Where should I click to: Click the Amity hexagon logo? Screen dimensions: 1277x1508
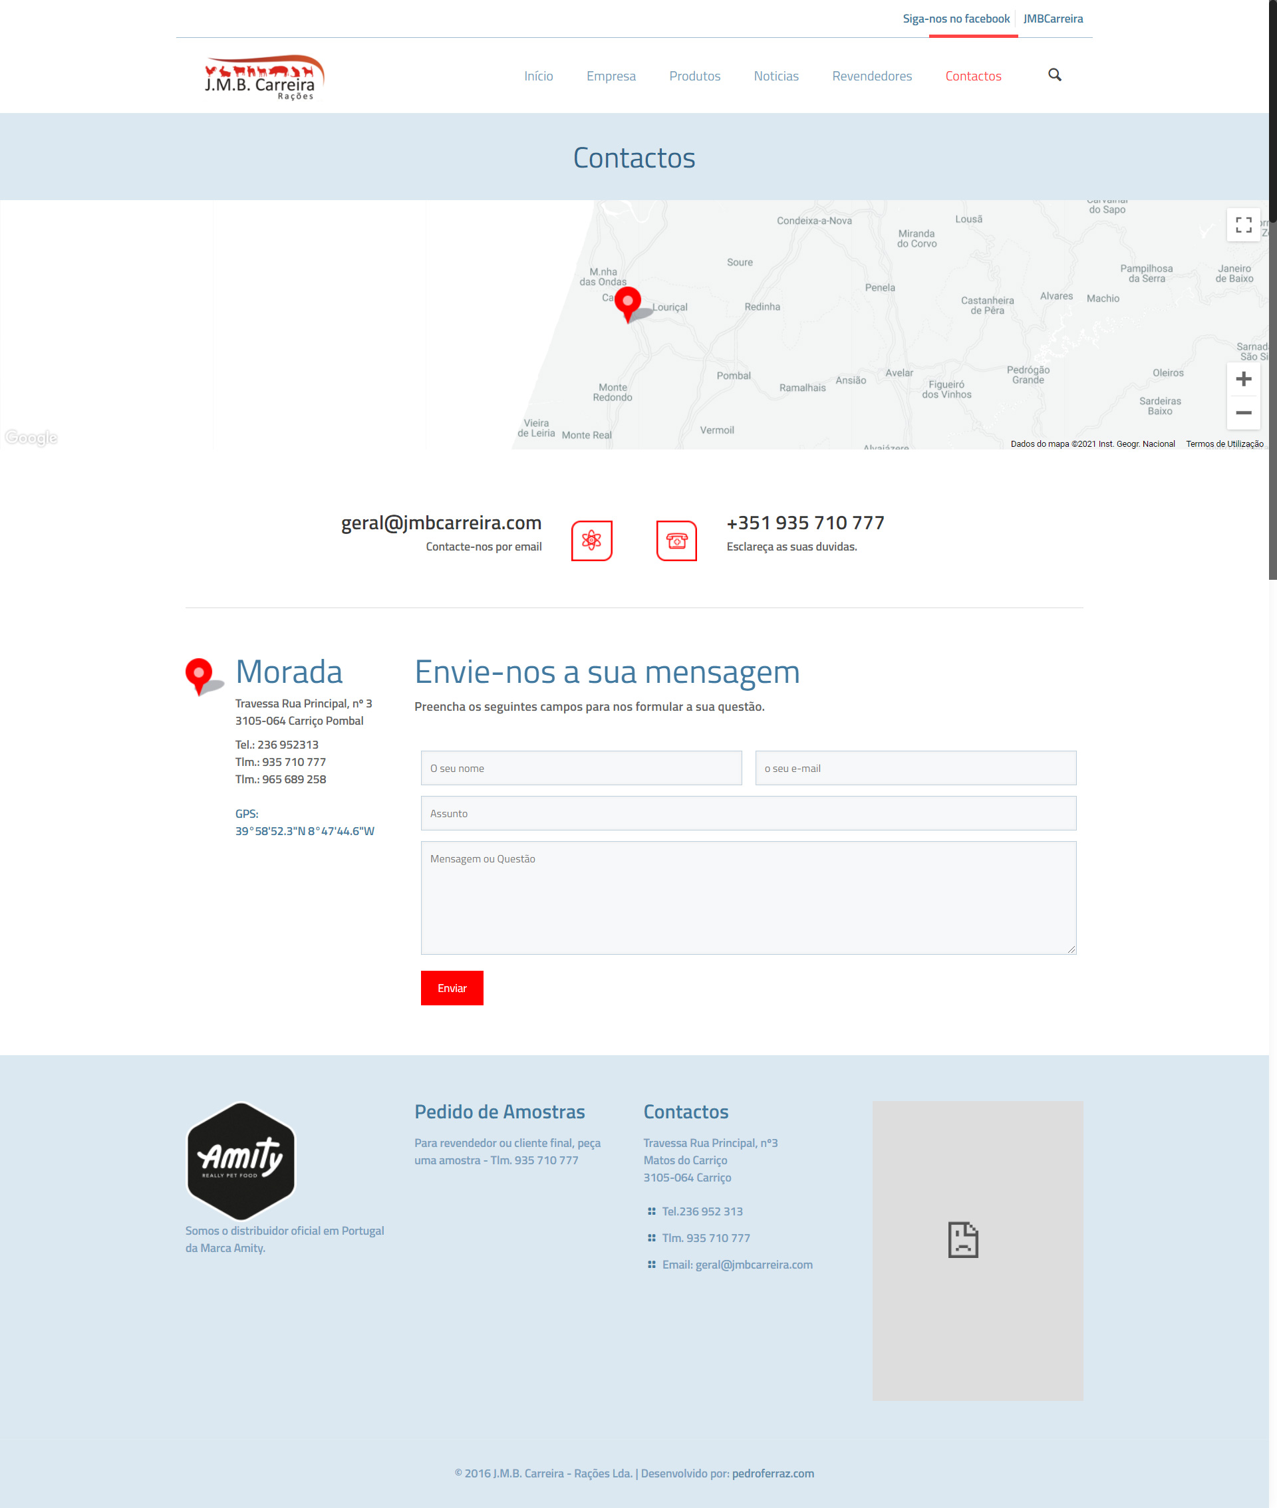[x=241, y=1160]
